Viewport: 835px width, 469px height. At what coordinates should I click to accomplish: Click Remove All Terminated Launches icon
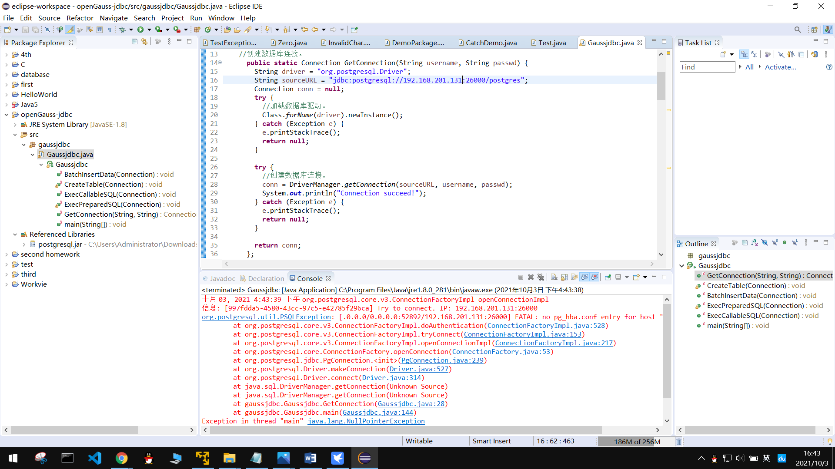(x=541, y=277)
